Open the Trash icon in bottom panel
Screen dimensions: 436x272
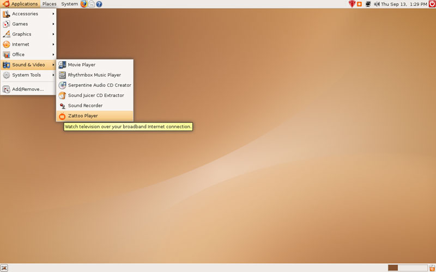click(x=432, y=268)
